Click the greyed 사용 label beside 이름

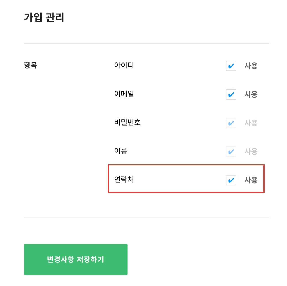pyautogui.click(x=251, y=152)
